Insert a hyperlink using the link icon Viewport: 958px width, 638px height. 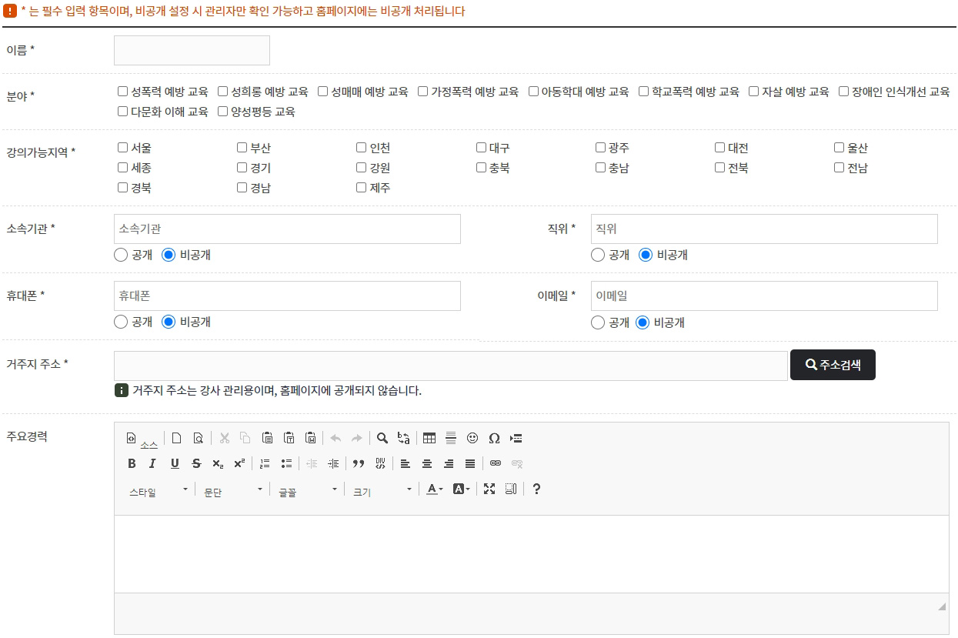tap(496, 463)
